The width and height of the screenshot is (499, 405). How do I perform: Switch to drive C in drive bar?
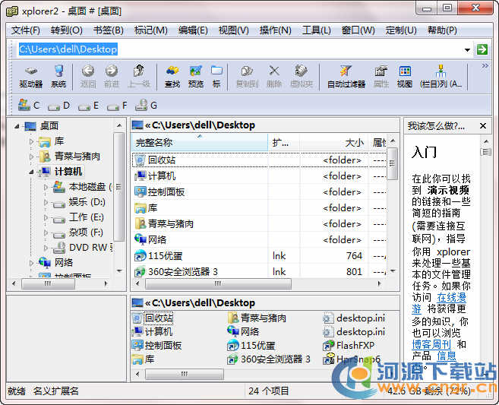pos(29,105)
